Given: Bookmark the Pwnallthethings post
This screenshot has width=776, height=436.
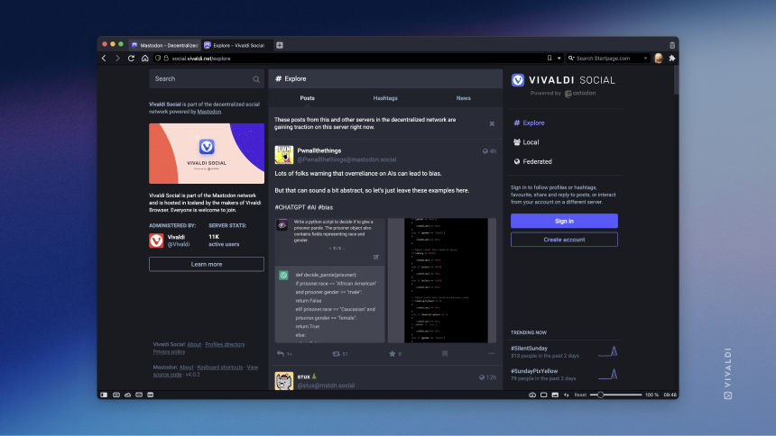Looking at the screenshot, I should (445, 353).
